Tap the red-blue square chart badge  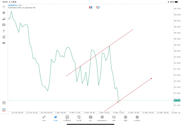[x=90, y=7]
